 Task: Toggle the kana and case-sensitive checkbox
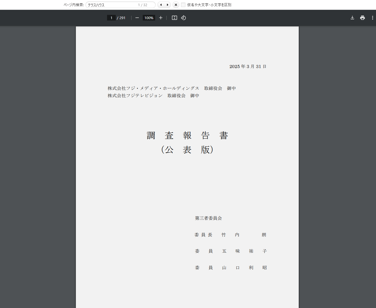click(183, 5)
